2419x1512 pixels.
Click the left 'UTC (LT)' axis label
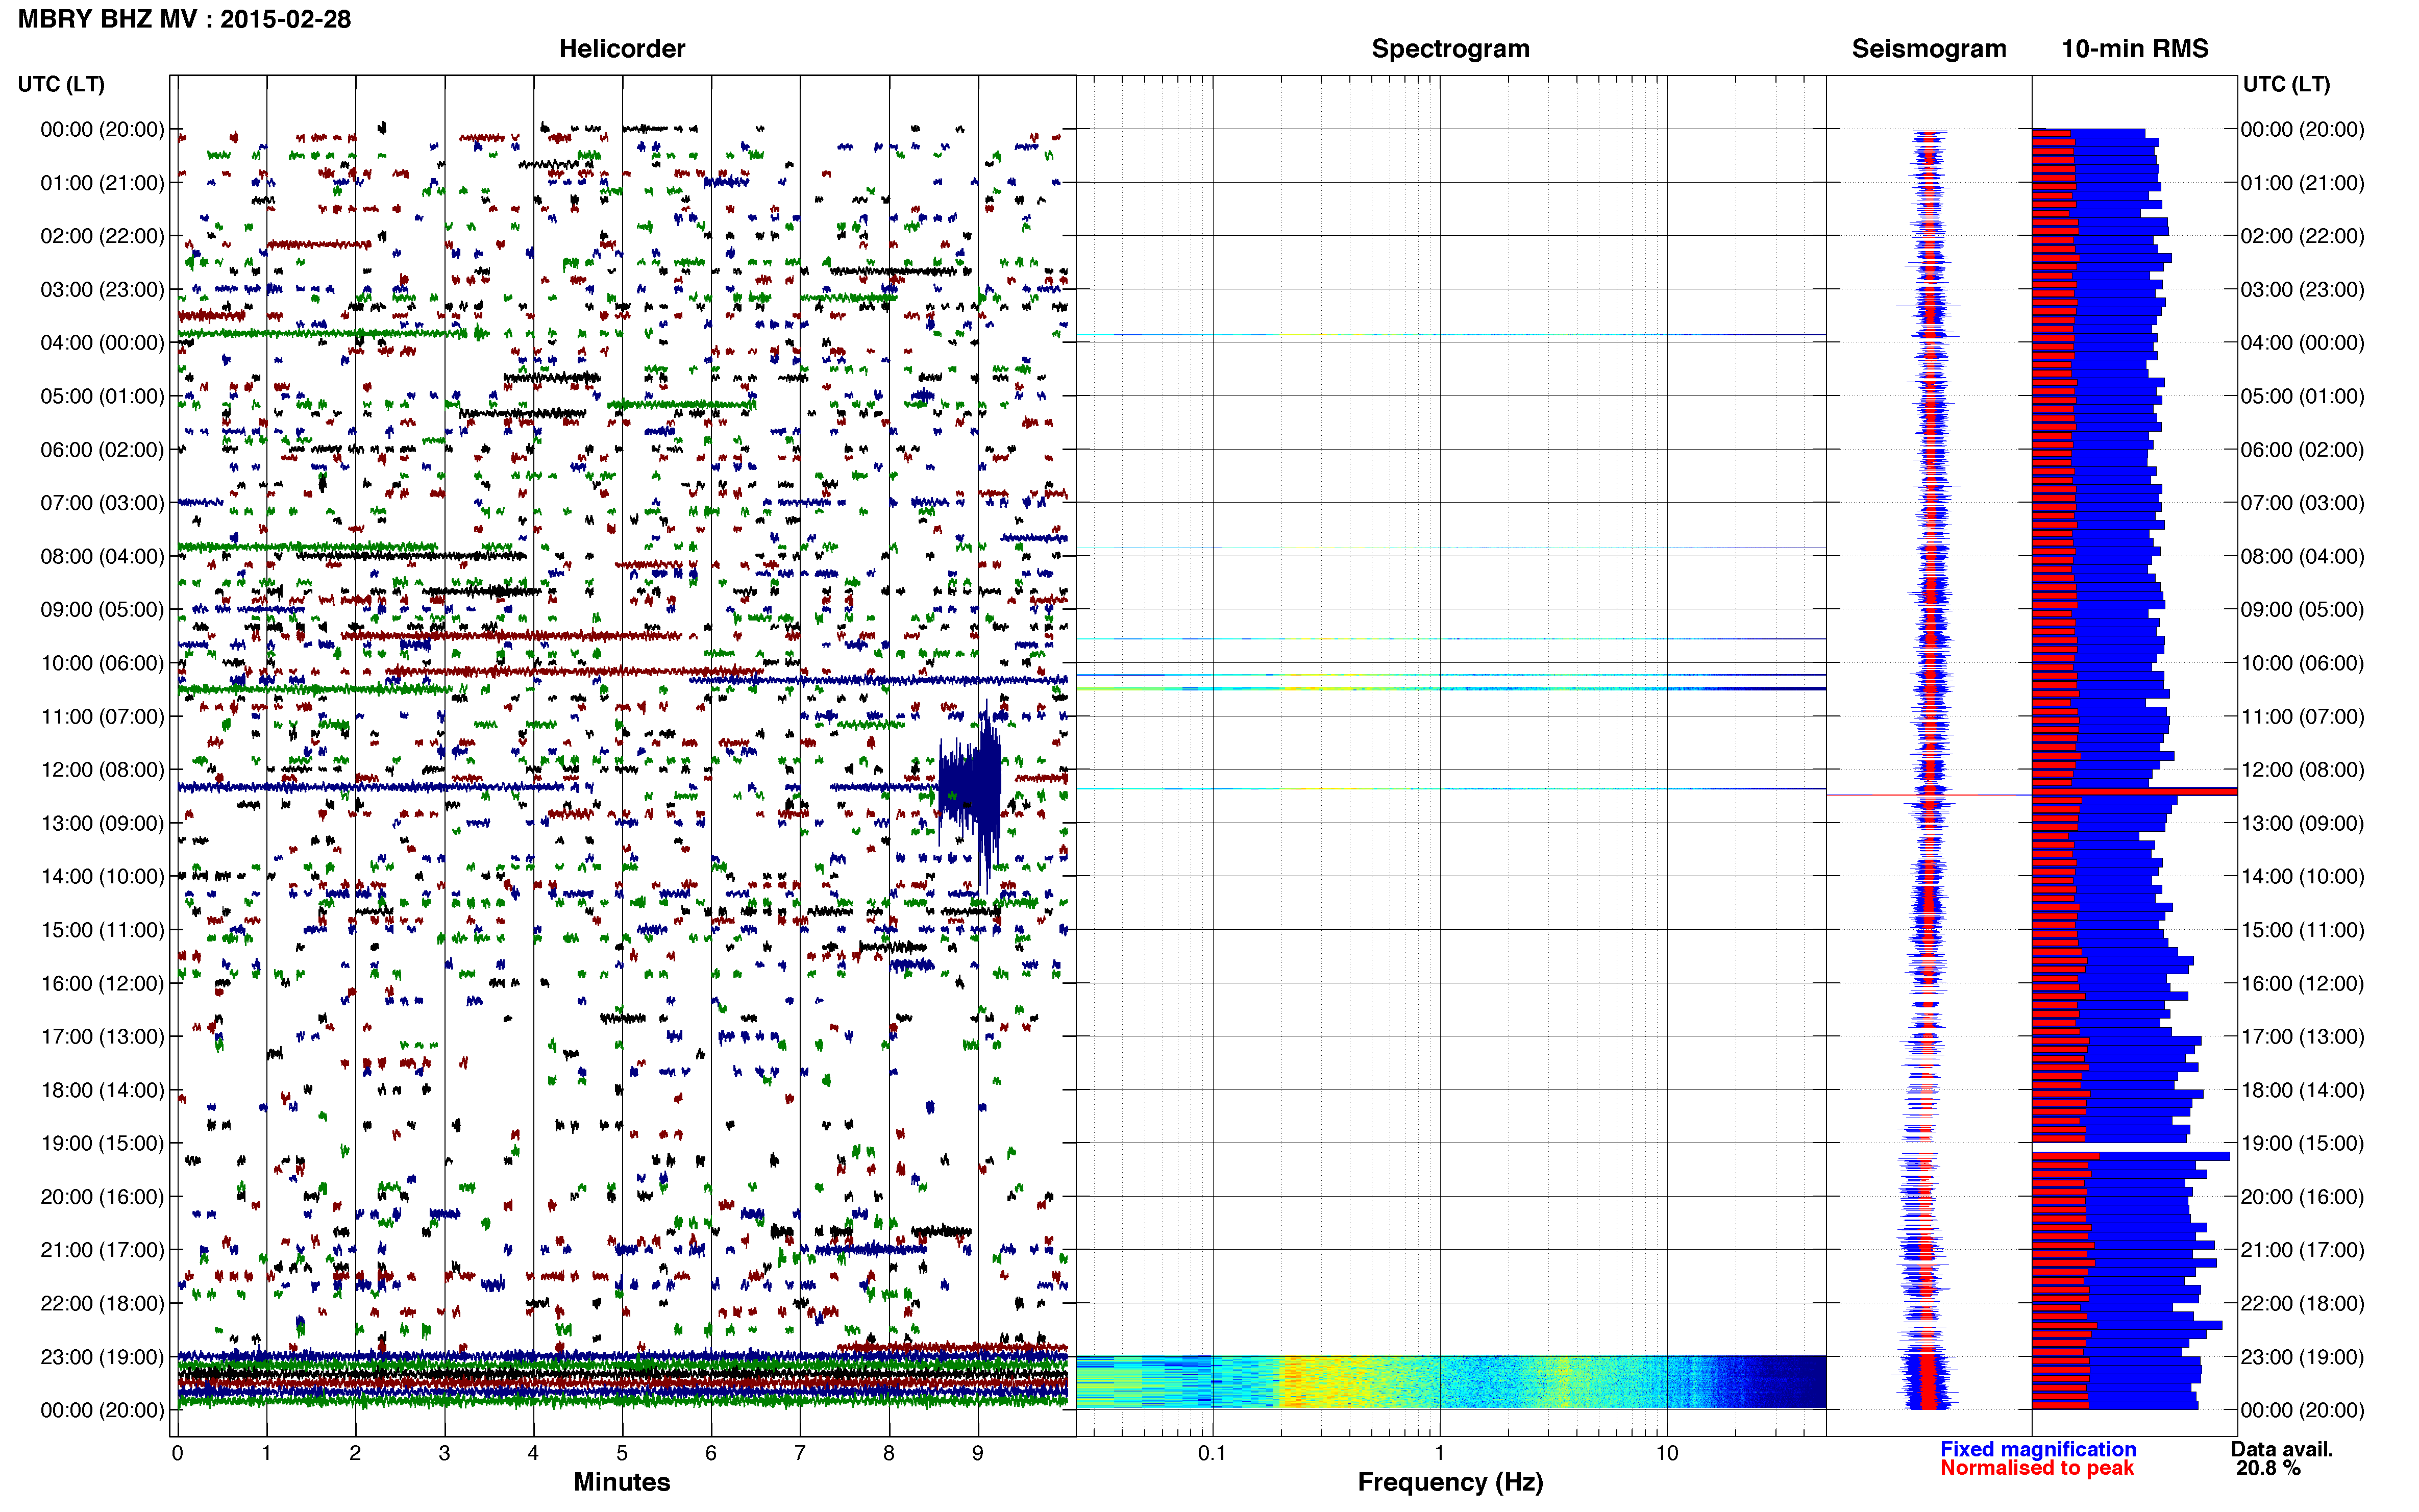click(61, 84)
